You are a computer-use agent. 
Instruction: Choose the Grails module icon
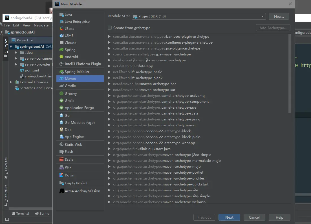coord(61,100)
